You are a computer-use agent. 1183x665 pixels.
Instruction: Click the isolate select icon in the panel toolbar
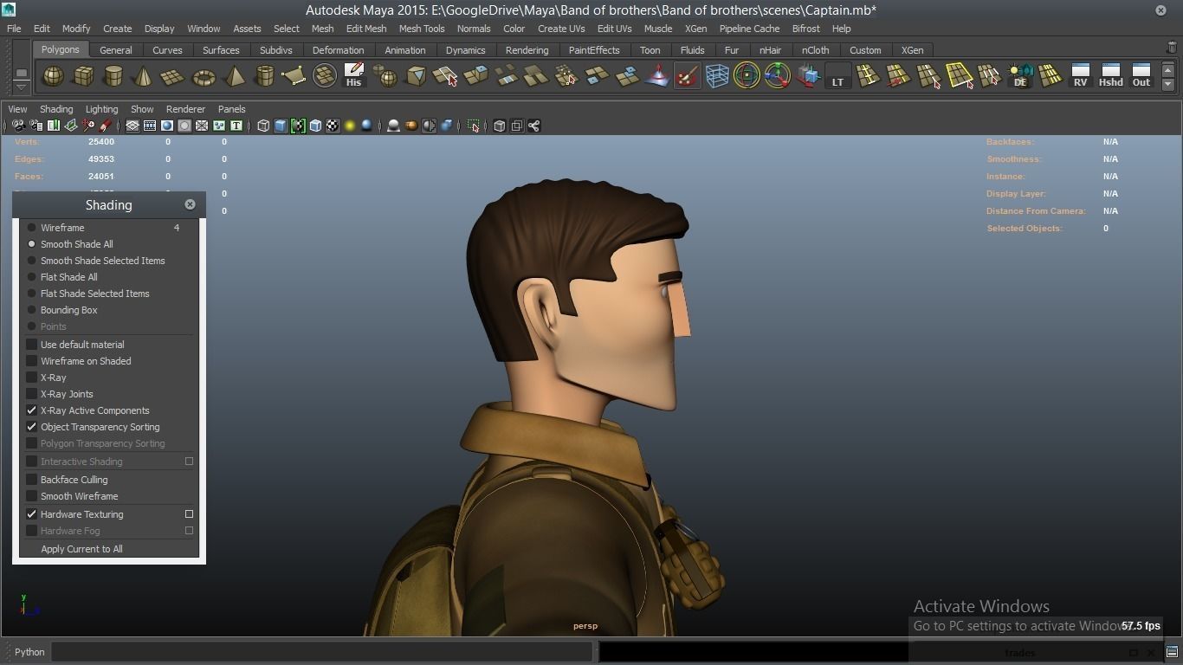coord(474,126)
